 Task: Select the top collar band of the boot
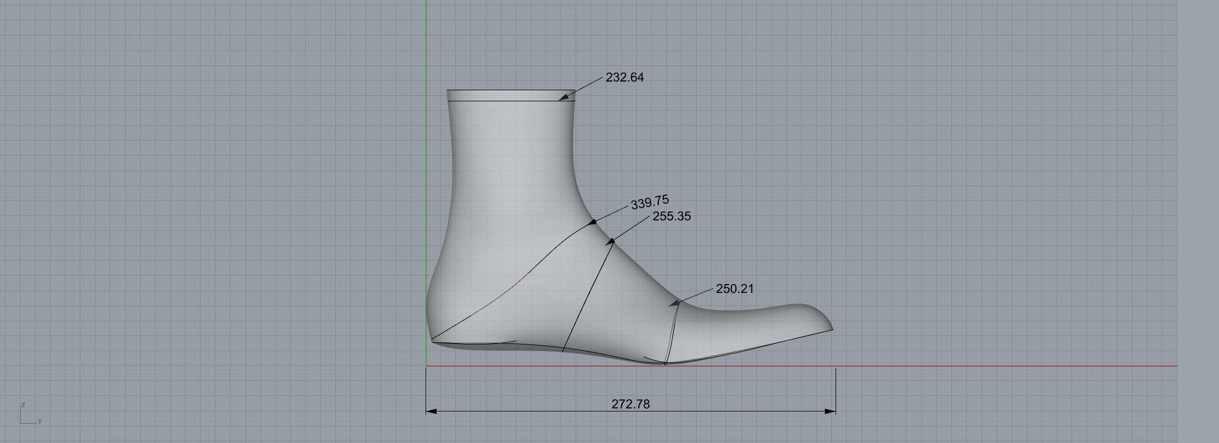click(510, 95)
